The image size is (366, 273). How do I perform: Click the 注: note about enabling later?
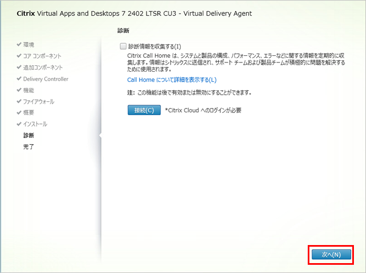pos(189,93)
